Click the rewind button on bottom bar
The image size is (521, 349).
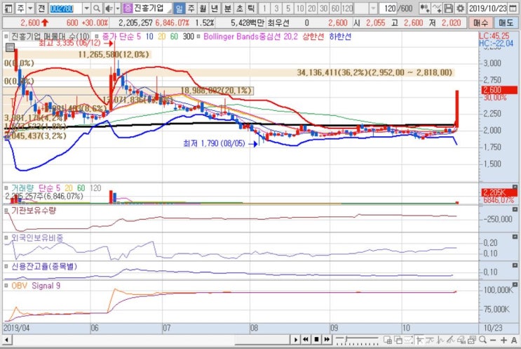[x=306, y=340]
